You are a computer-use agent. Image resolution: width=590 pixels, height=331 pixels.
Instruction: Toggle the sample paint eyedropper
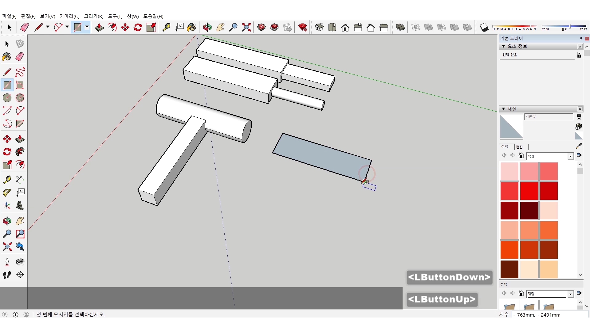coord(579,146)
